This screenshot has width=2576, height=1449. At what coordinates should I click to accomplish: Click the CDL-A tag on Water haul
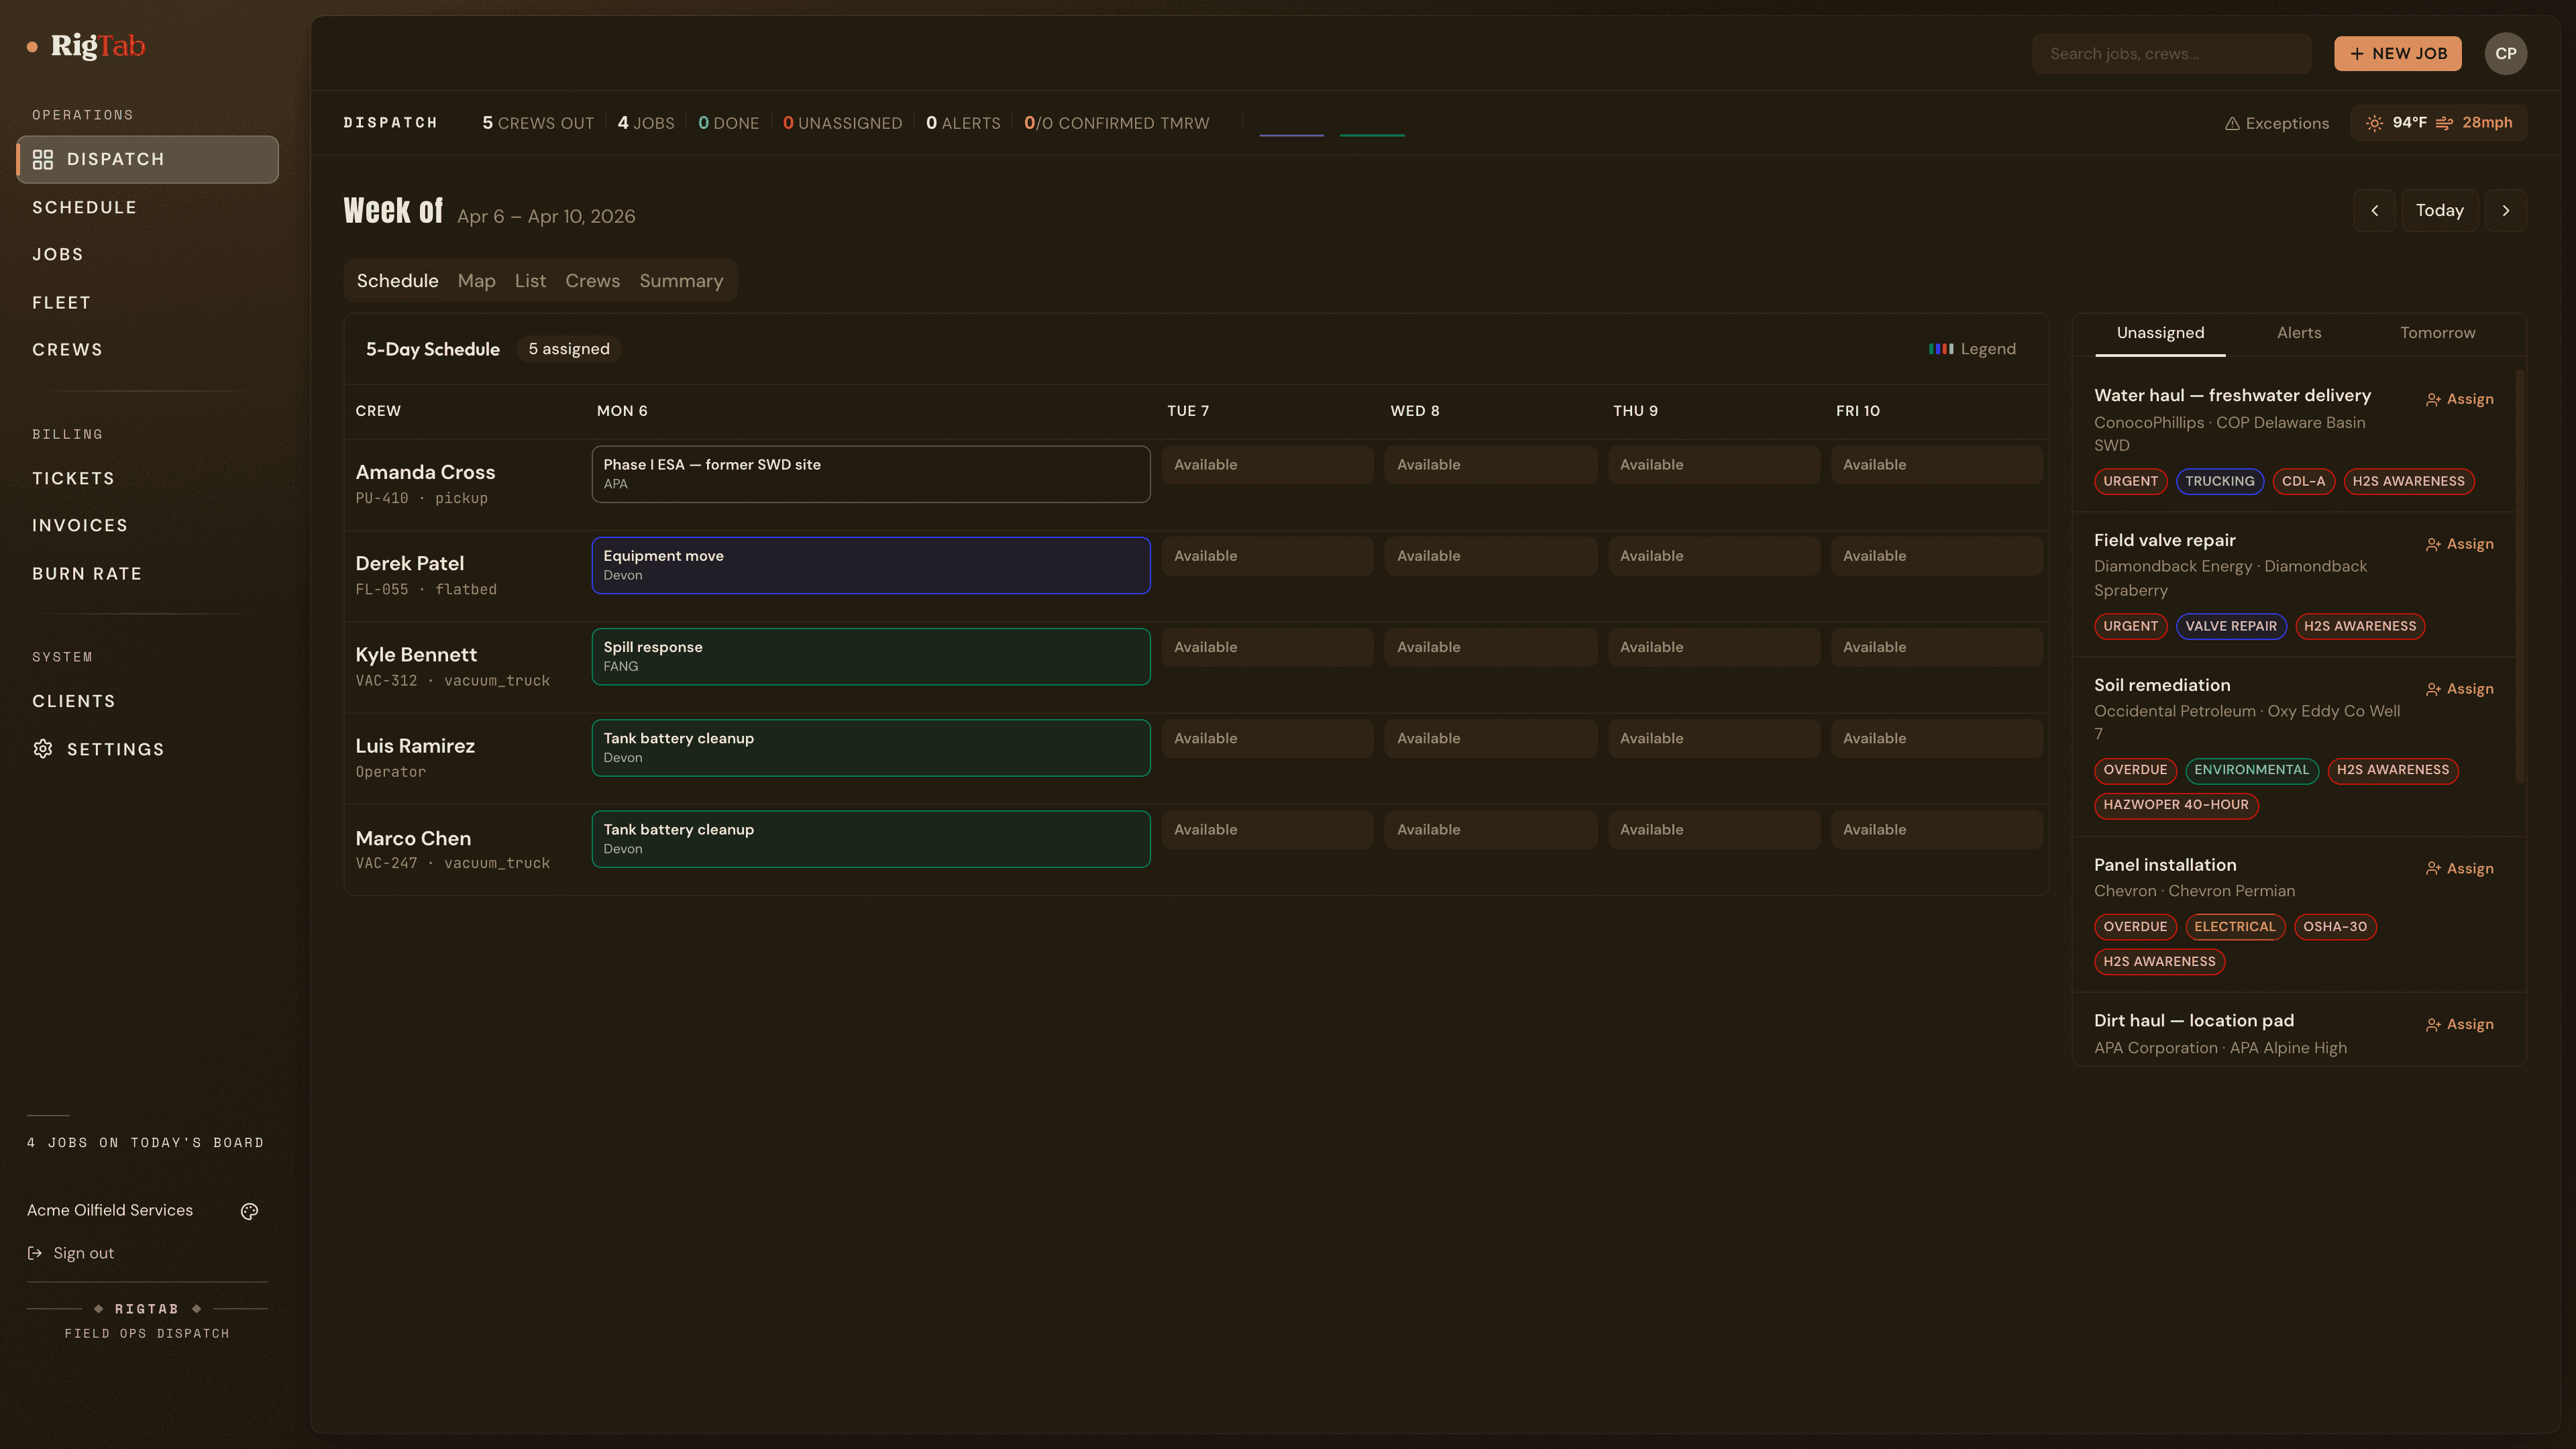point(2303,481)
